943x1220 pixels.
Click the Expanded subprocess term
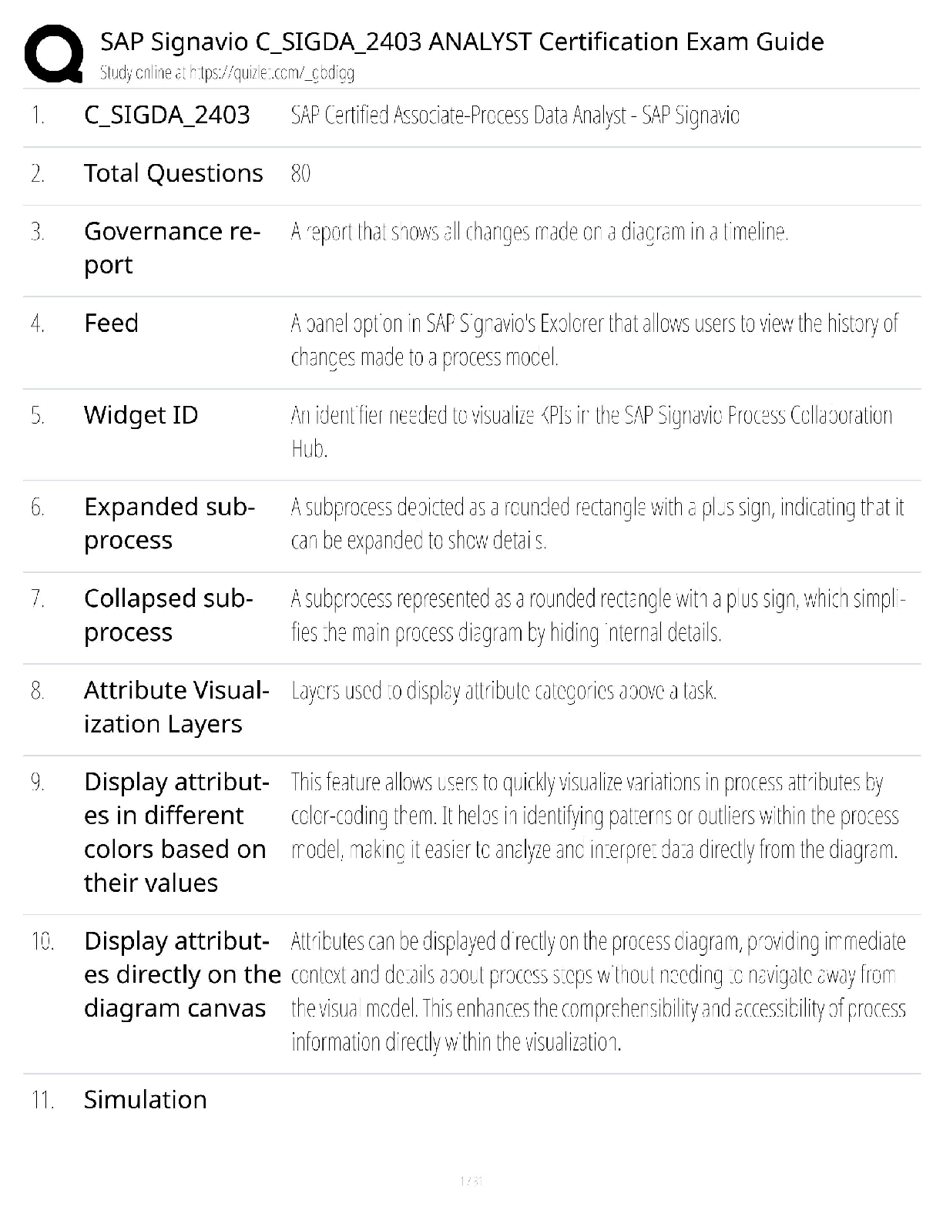[169, 523]
